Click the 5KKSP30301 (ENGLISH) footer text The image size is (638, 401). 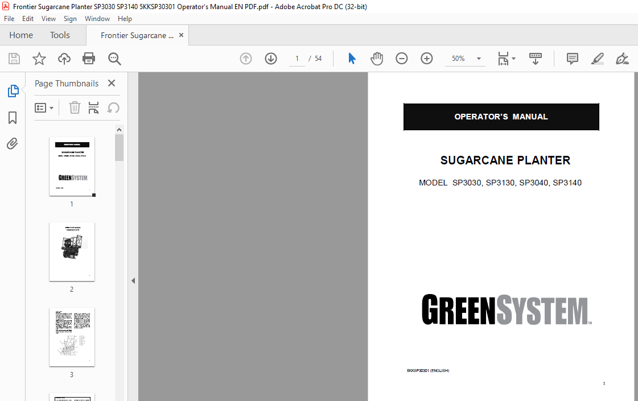click(x=428, y=370)
